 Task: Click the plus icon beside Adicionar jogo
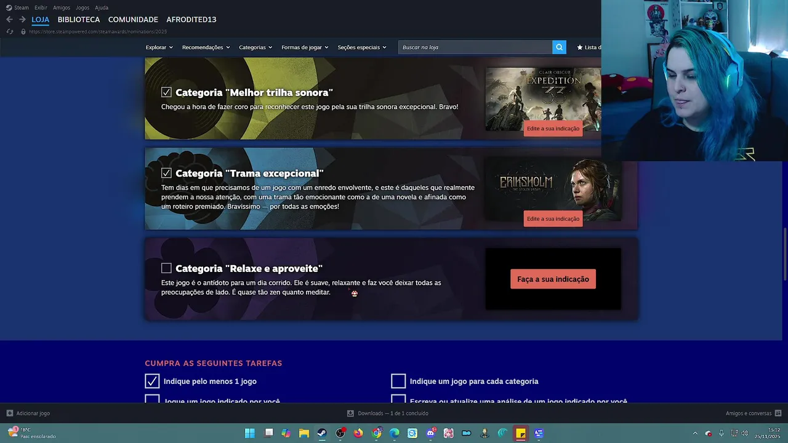coord(9,413)
